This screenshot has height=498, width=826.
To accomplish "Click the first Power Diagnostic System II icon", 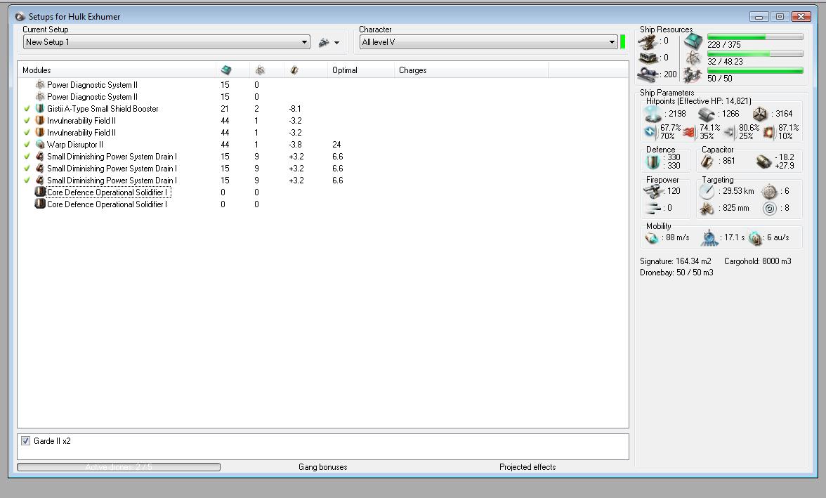I will (40, 84).
